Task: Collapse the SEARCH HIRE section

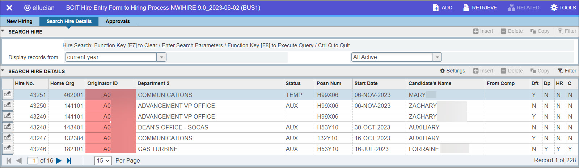Action: (x=3, y=31)
